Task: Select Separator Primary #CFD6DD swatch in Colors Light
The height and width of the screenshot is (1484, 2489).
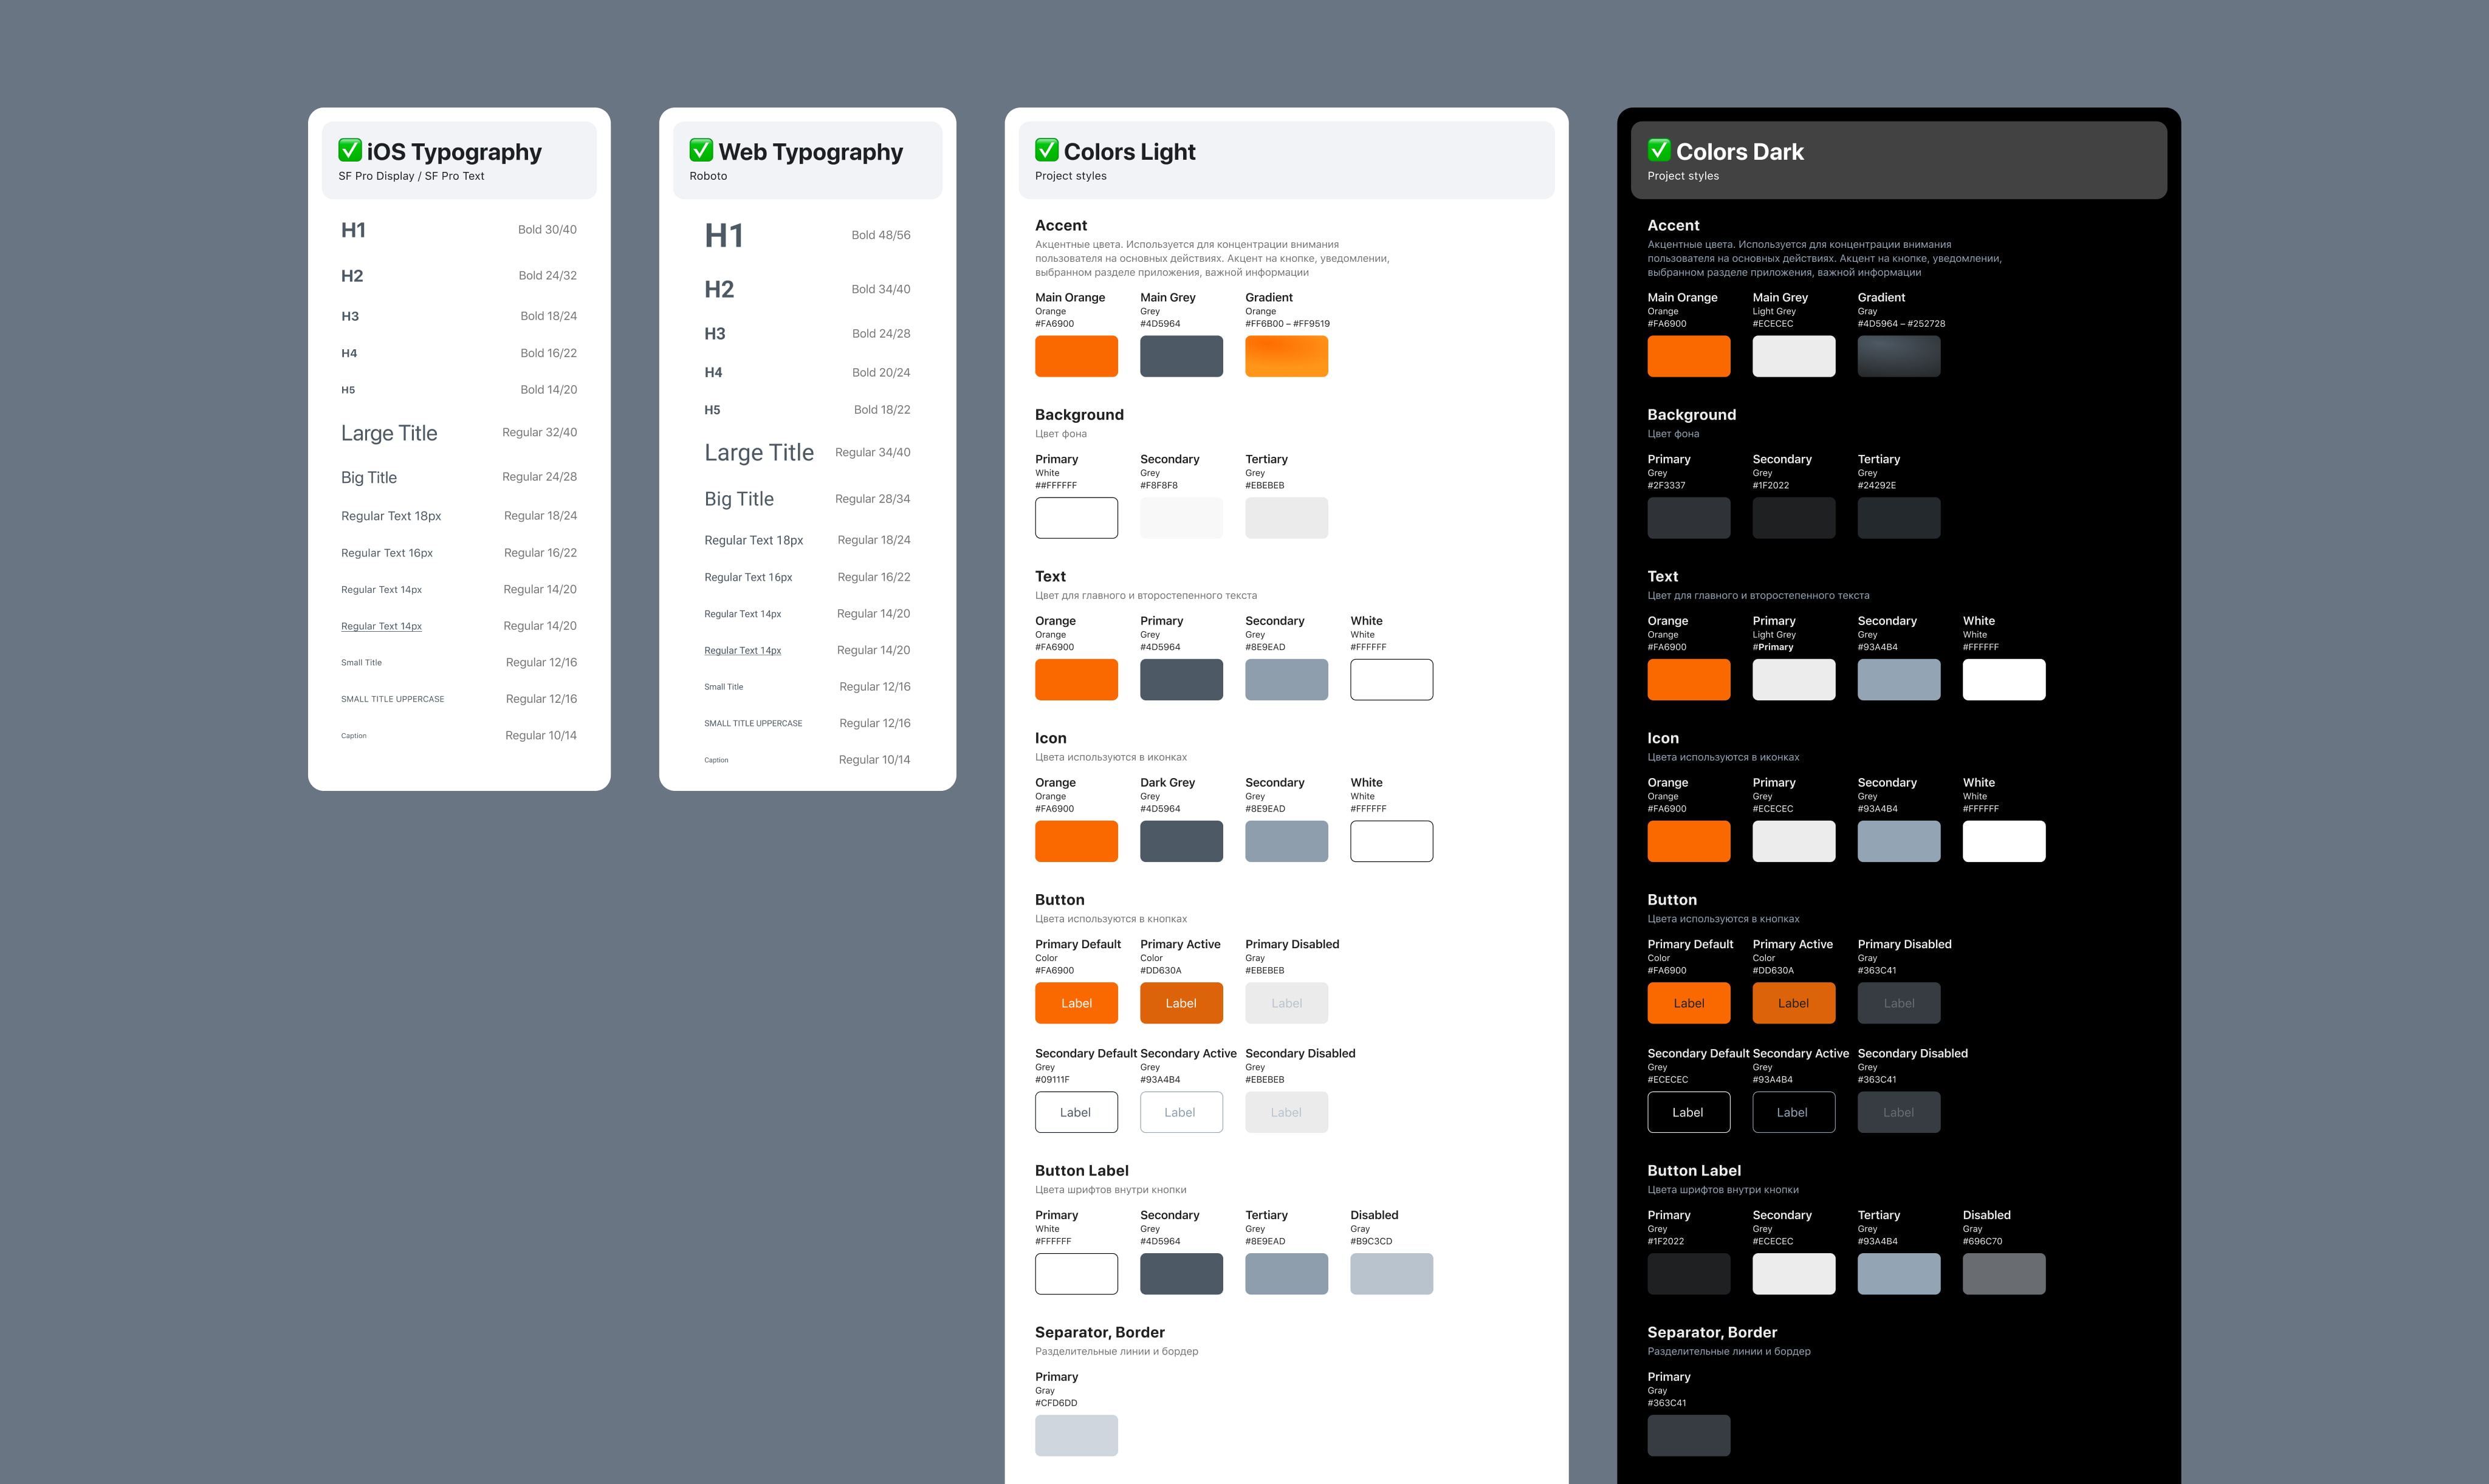Action: tap(1076, 1435)
